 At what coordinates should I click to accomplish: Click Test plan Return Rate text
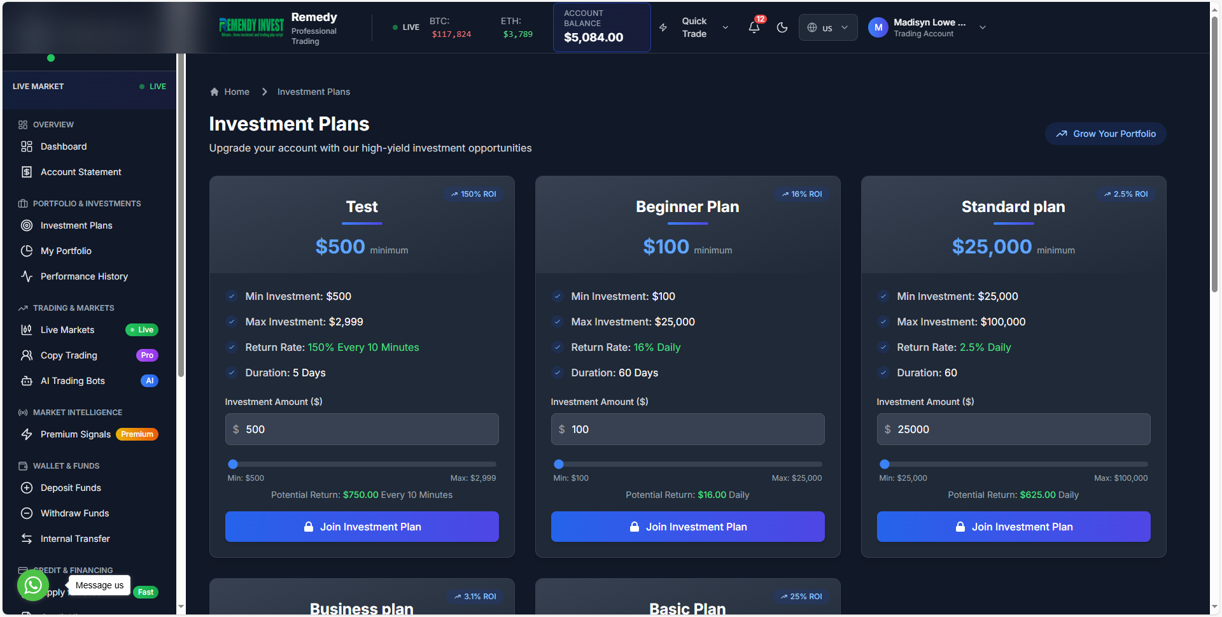coord(332,347)
